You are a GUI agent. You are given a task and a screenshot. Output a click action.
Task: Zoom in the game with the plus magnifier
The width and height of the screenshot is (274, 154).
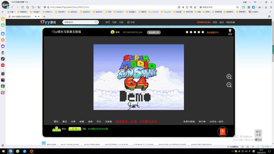(229, 76)
